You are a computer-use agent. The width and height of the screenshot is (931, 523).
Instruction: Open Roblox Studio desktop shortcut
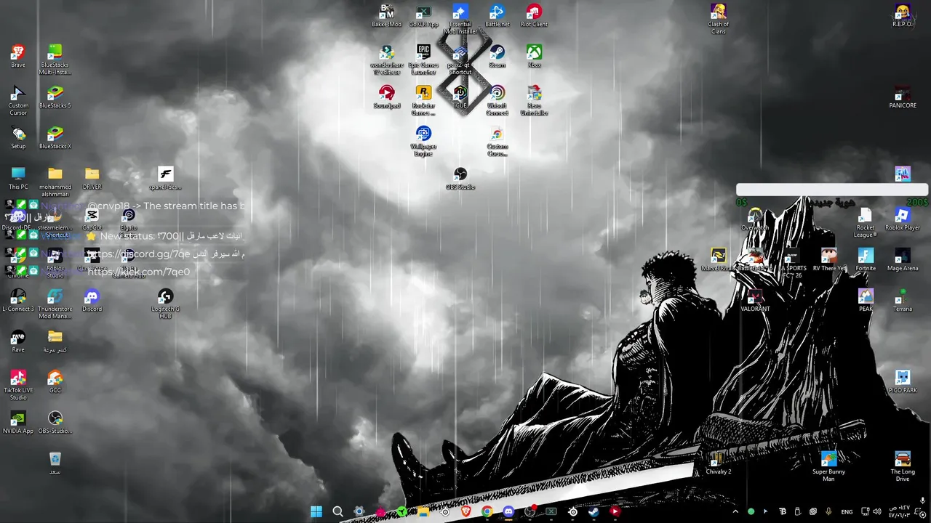(55, 262)
